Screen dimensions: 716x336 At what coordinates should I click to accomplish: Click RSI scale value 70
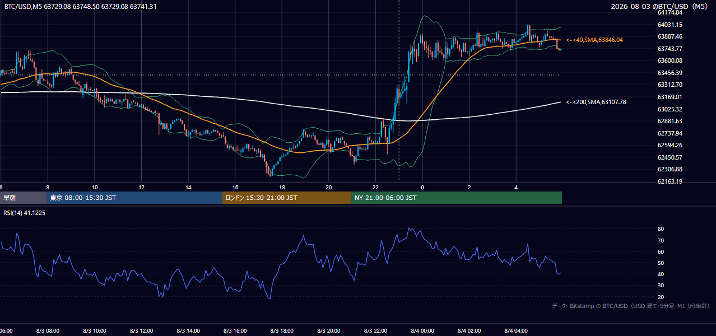click(661, 240)
